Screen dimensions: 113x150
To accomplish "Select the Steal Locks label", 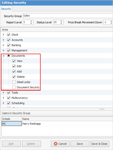I will click(24, 82).
